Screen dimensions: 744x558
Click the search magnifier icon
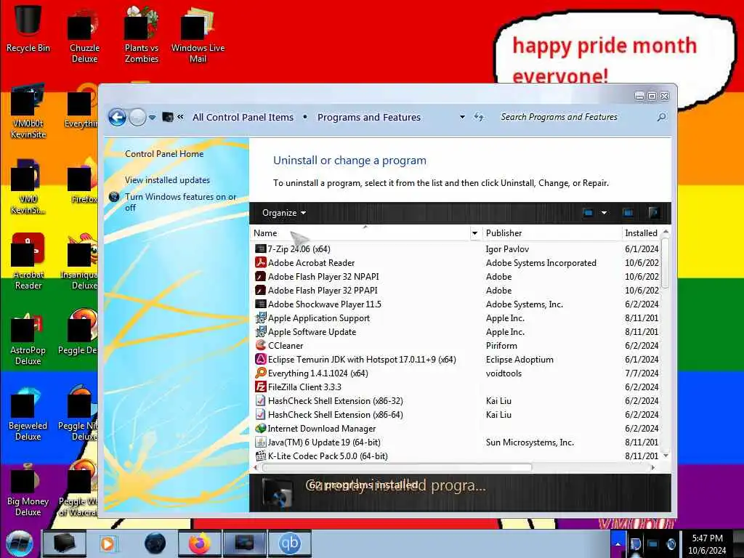(661, 117)
